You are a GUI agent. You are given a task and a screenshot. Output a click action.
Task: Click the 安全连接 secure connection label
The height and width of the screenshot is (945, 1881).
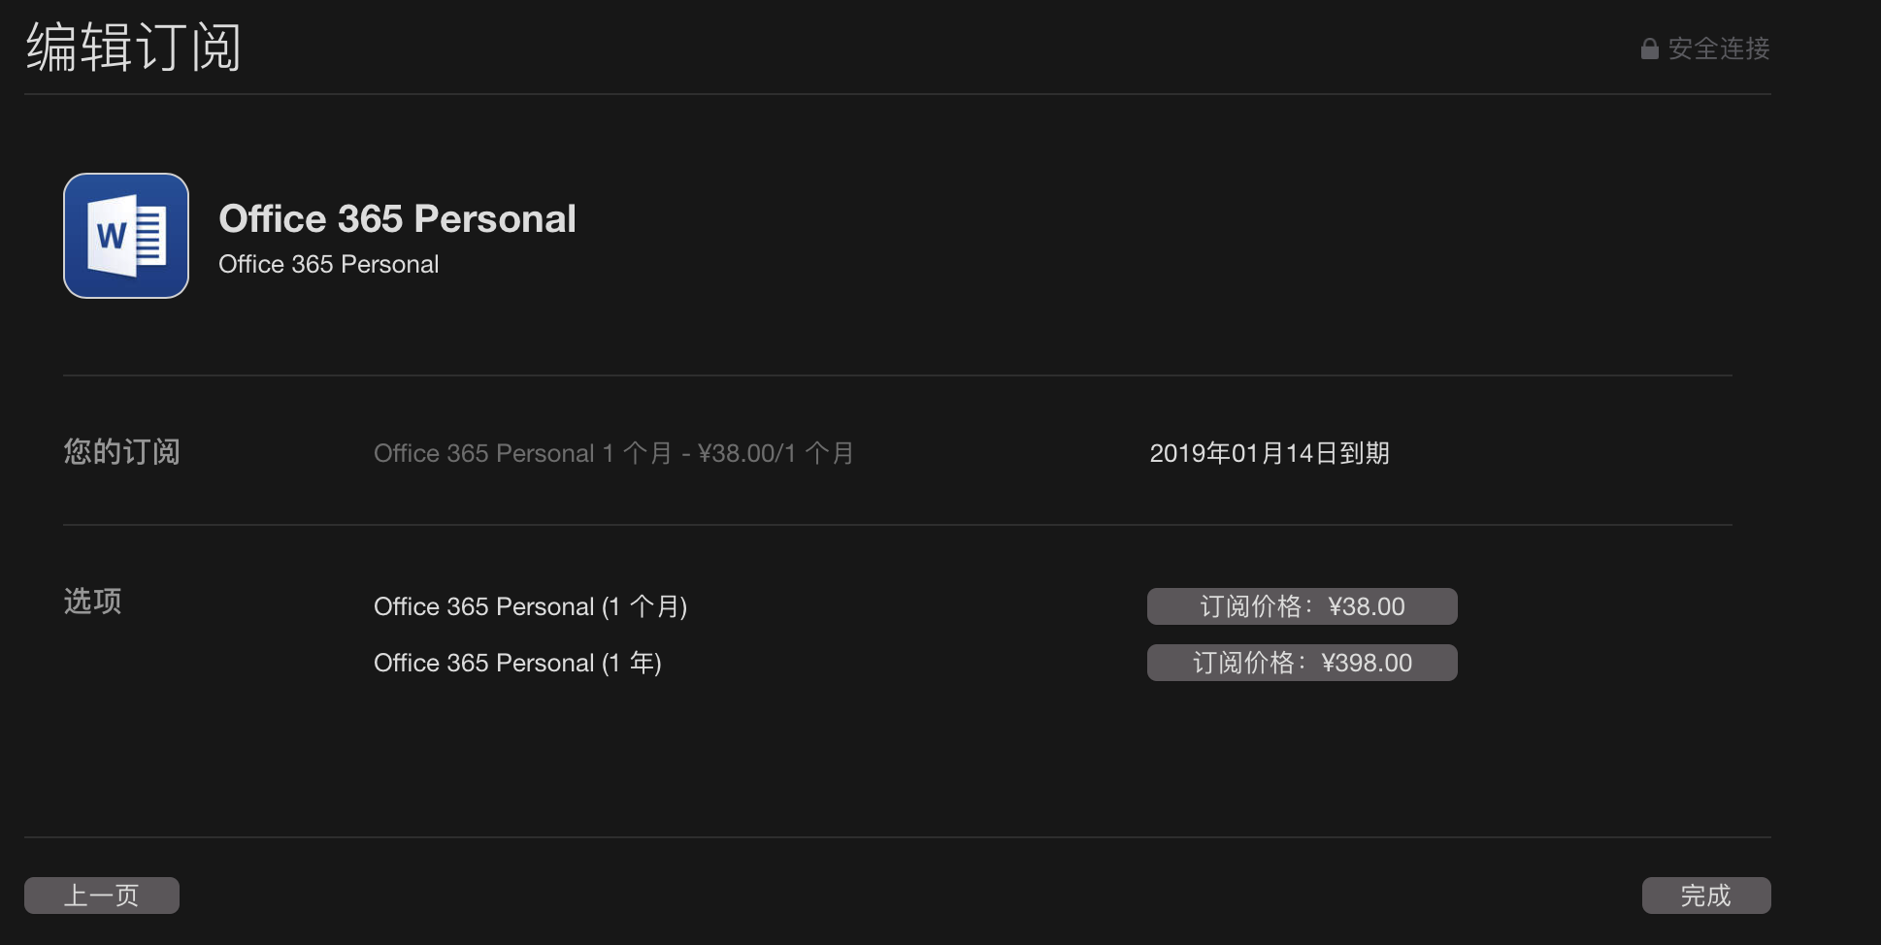pos(1719,49)
